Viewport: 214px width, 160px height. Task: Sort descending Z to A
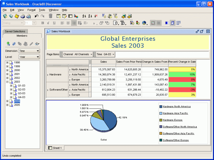click(90, 16)
